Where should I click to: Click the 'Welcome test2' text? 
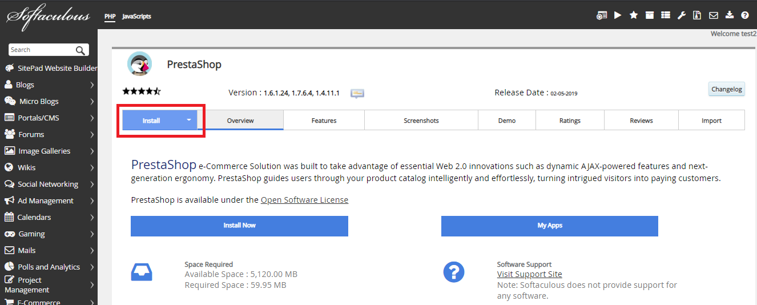point(734,34)
